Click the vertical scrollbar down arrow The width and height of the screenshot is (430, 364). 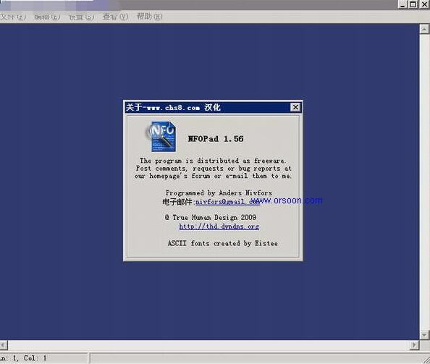(x=424, y=334)
